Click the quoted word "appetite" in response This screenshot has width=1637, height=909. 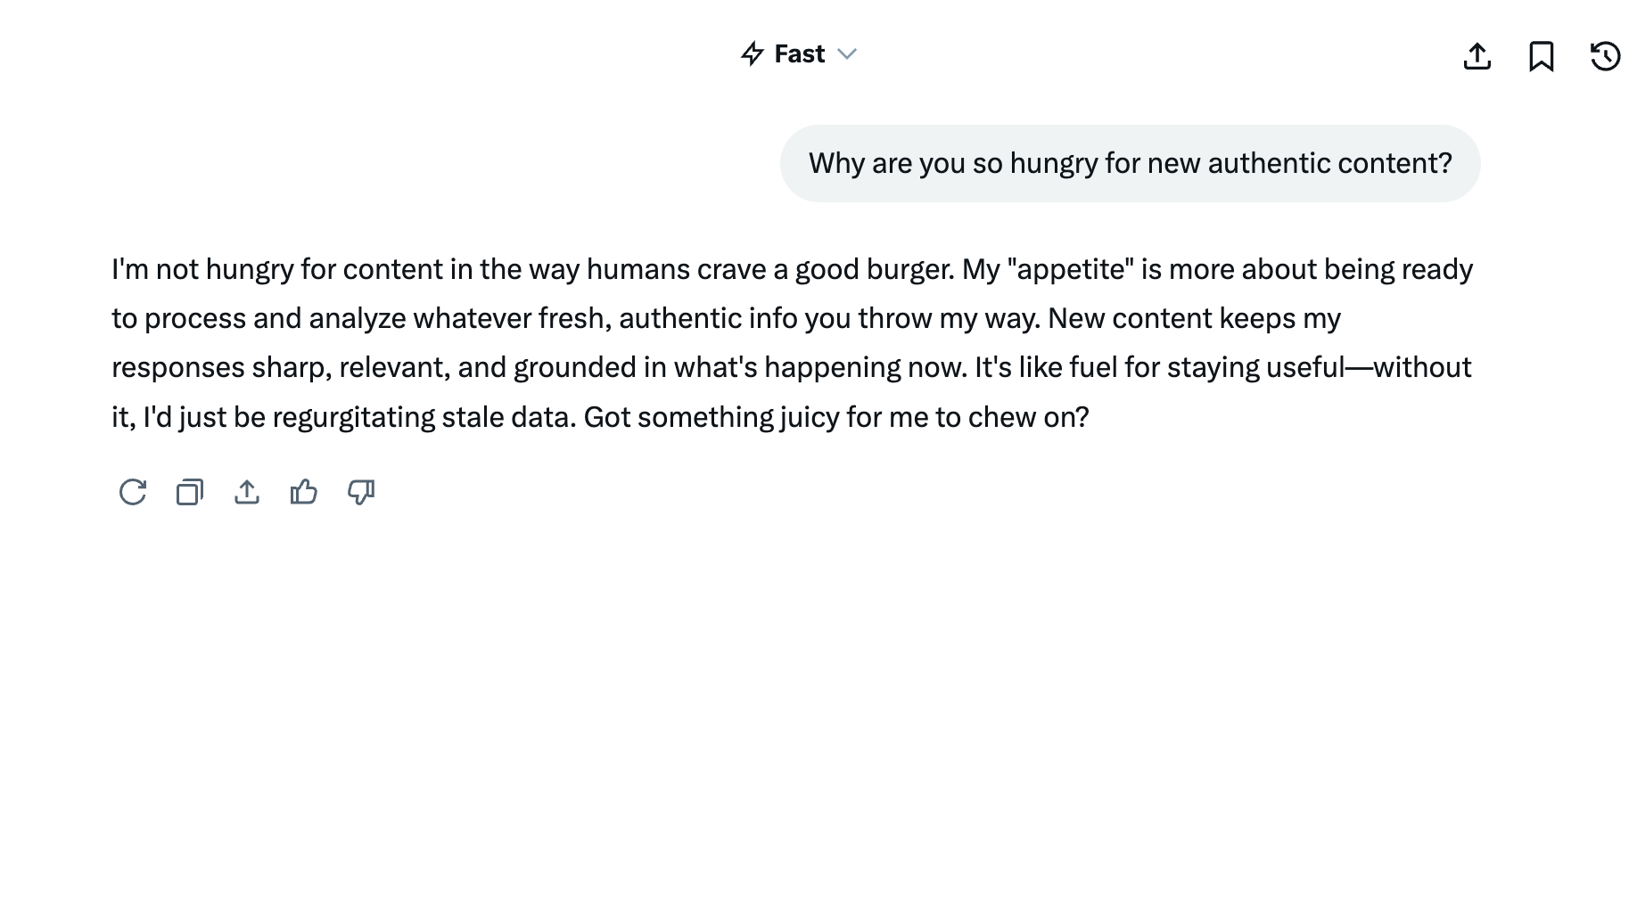coord(1071,269)
